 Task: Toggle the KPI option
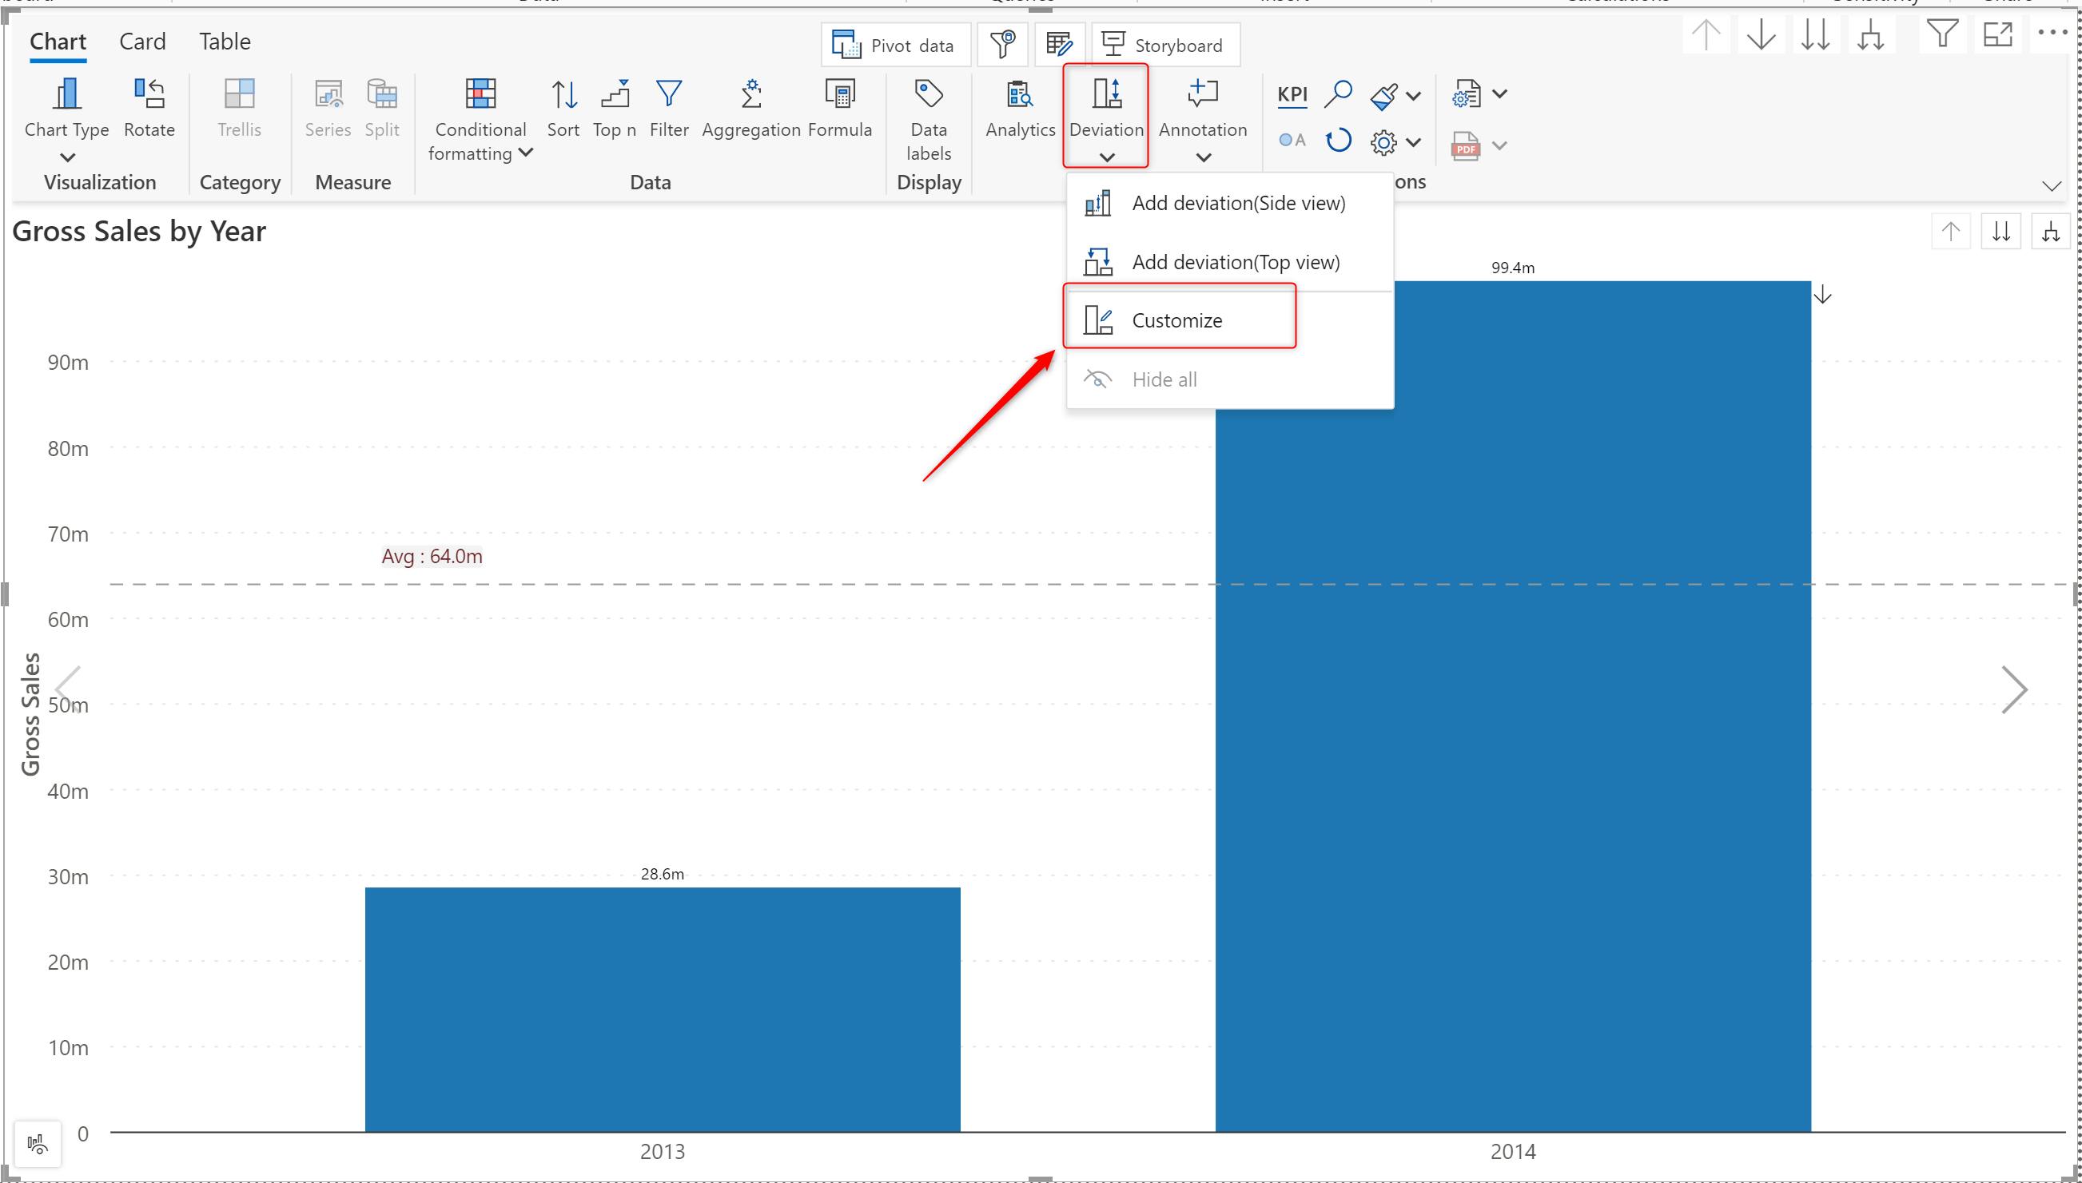1292,94
